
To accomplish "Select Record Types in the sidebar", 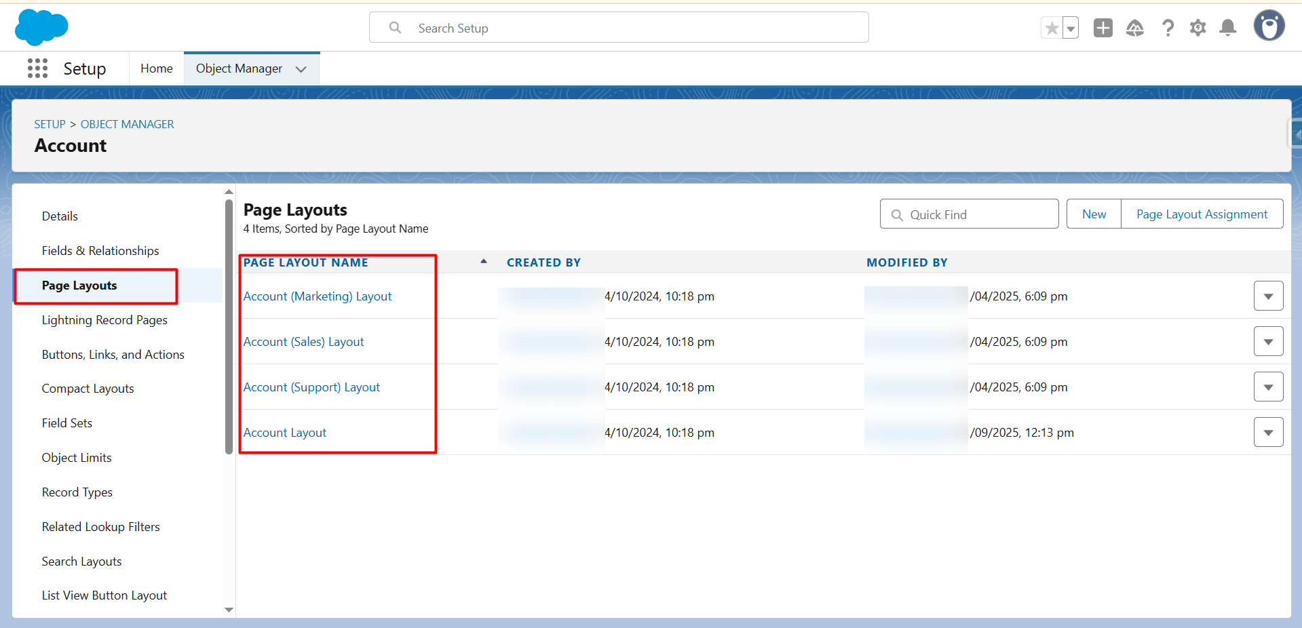I will coord(77,492).
